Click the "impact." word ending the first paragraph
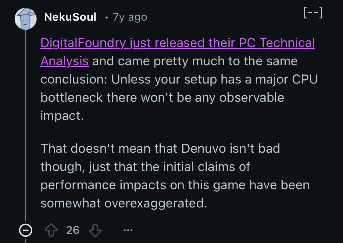 click(62, 116)
